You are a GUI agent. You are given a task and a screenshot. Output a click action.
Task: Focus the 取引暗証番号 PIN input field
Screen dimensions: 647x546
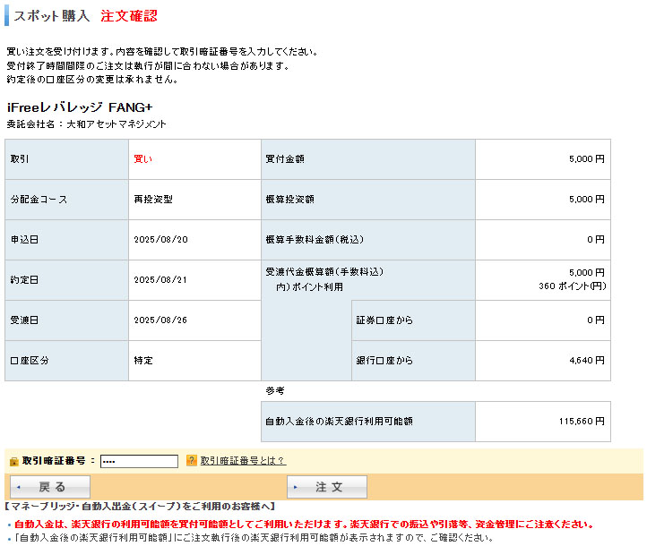(x=139, y=461)
